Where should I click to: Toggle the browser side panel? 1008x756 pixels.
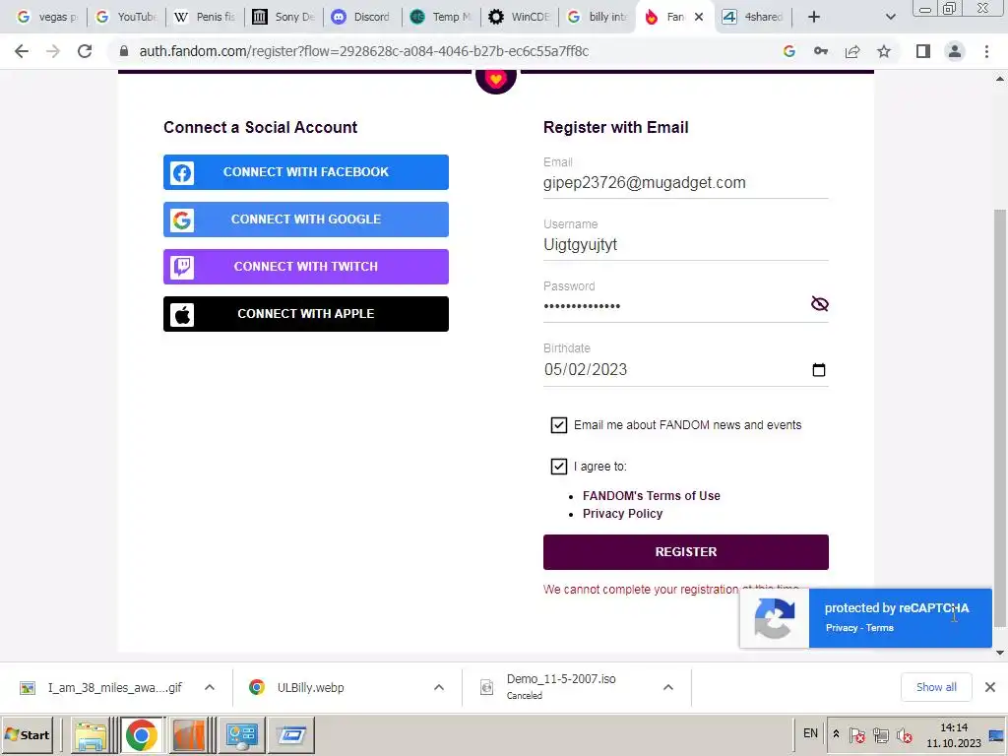click(923, 51)
